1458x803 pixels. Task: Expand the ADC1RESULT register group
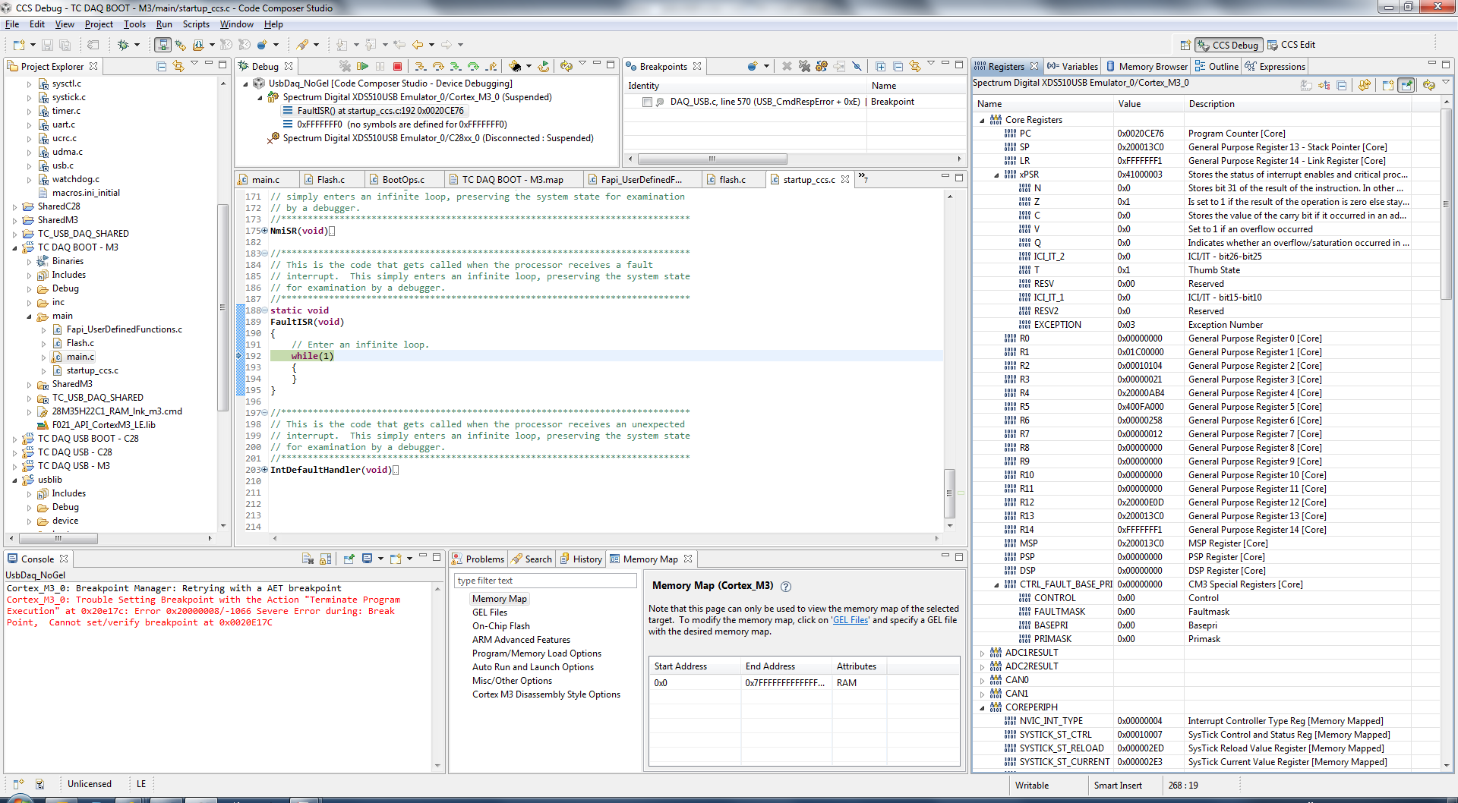pyautogui.click(x=982, y=653)
